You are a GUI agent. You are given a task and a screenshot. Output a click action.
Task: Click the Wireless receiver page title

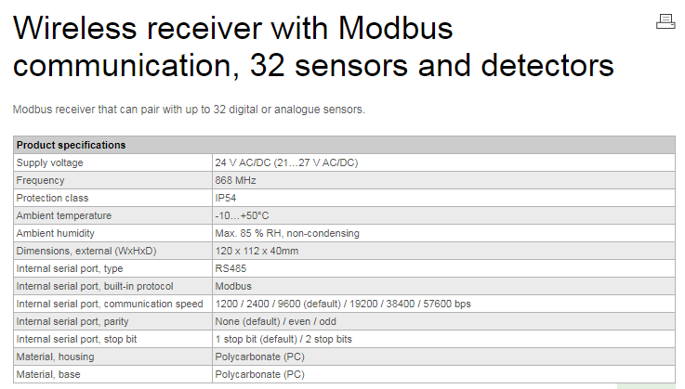[313, 47]
